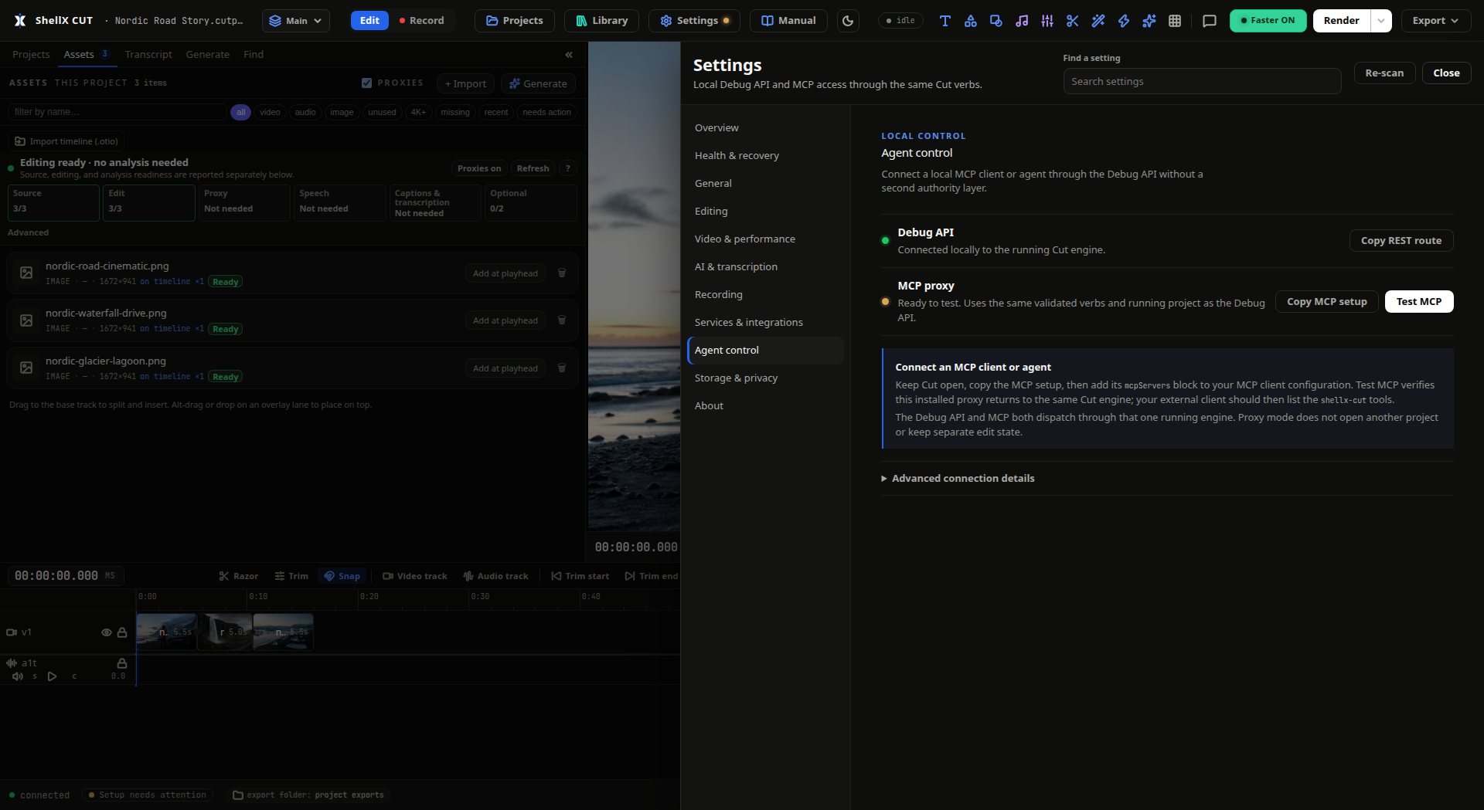Delete nordic-glacier-lagoon.png with its trash icon
Image resolution: width=1484 pixels, height=810 pixels.
tap(562, 368)
